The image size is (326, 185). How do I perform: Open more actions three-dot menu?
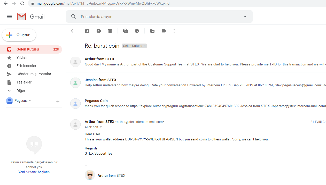pos(174,31)
